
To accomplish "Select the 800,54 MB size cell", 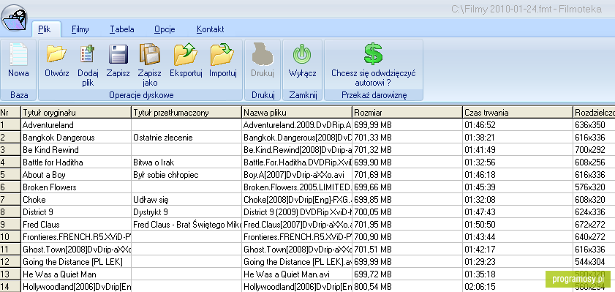I will point(407,287).
